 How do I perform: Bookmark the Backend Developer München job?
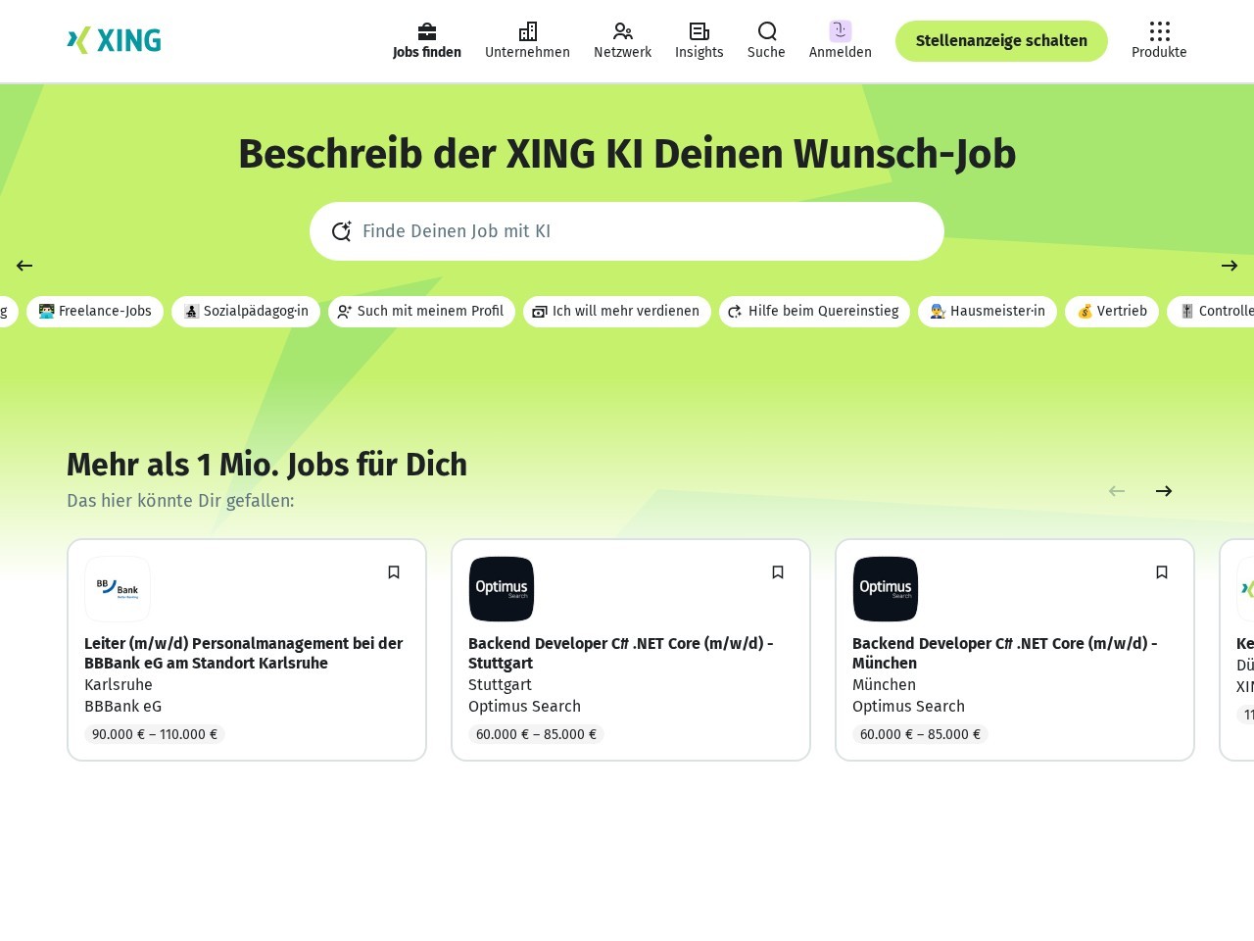(x=1162, y=572)
